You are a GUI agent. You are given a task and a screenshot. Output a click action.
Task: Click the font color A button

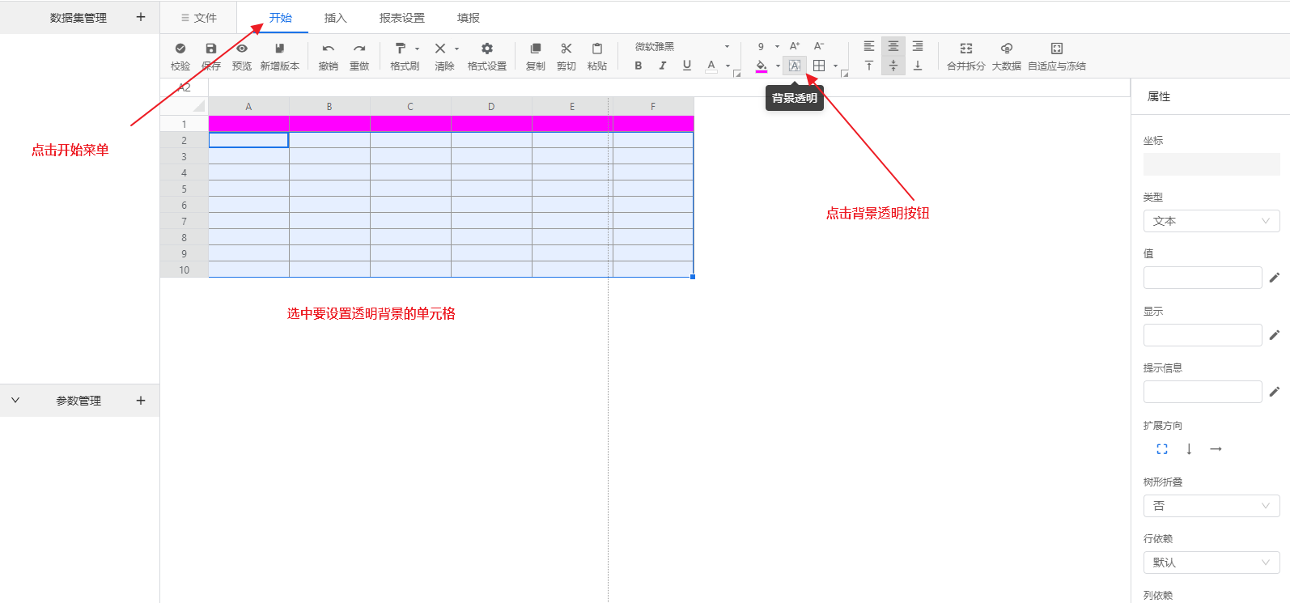tap(711, 66)
